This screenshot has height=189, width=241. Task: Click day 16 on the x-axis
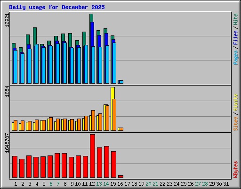point(120,184)
